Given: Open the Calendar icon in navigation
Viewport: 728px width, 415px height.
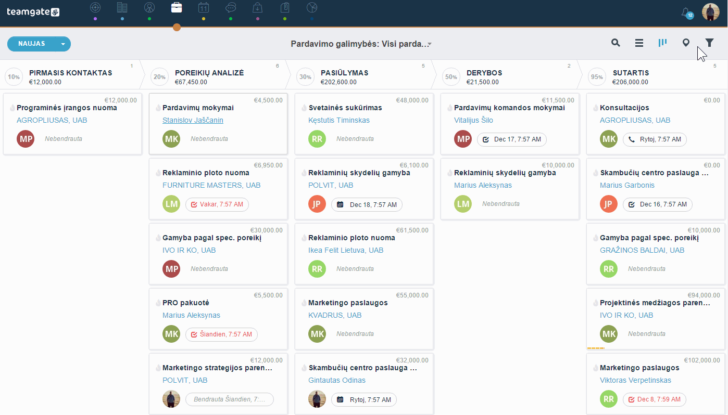Looking at the screenshot, I should 204,7.
